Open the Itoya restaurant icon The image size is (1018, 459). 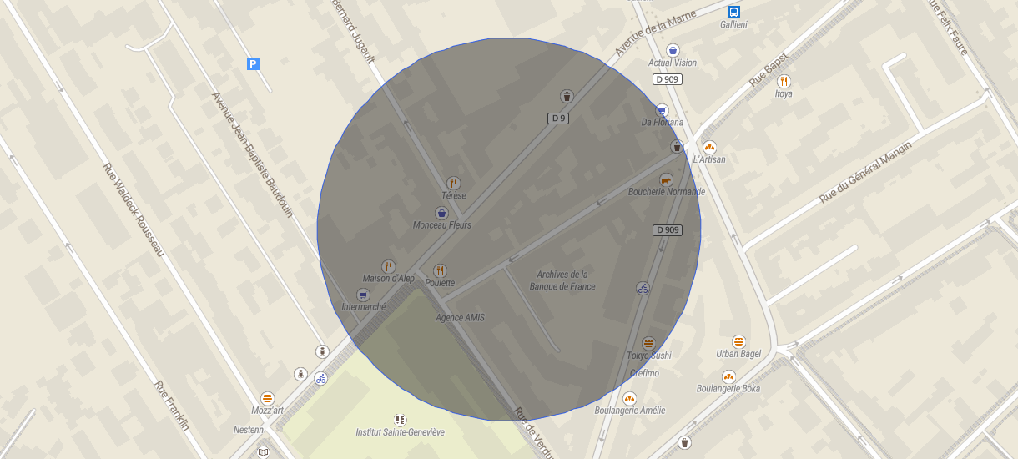coord(784,81)
